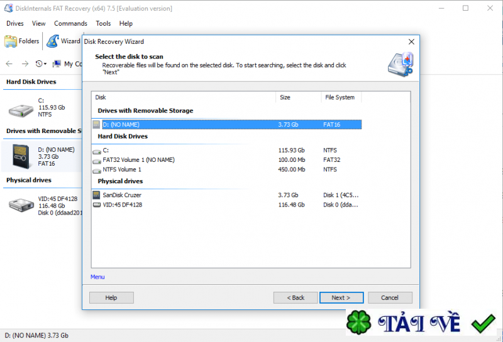Select the VID:45 DF4128 physical drive icon in main window

pos(21,205)
